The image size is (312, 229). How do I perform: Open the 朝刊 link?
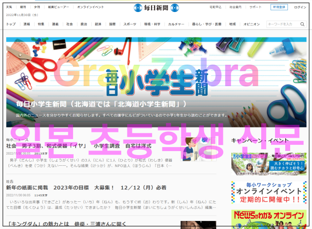click(x=23, y=7)
